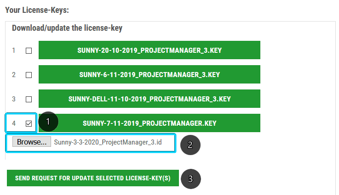The height and width of the screenshot is (195, 339).
Task: Click 'Download/update the license-key' heading
Action: (67, 28)
